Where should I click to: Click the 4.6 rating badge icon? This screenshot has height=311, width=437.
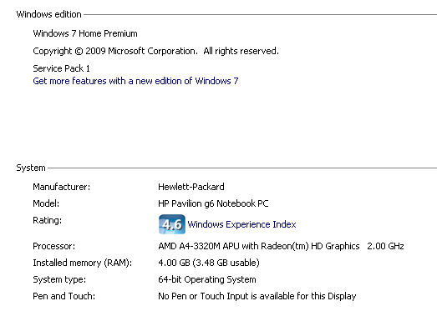(x=172, y=224)
